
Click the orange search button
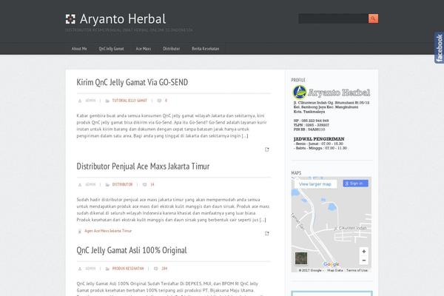373,18
